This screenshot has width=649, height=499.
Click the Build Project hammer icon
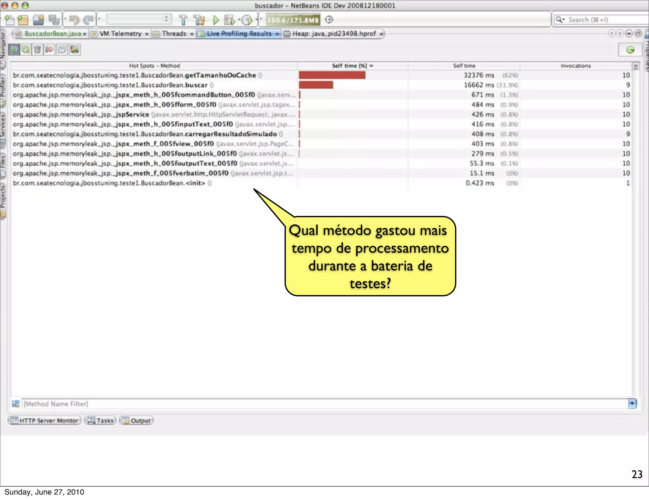point(183,20)
